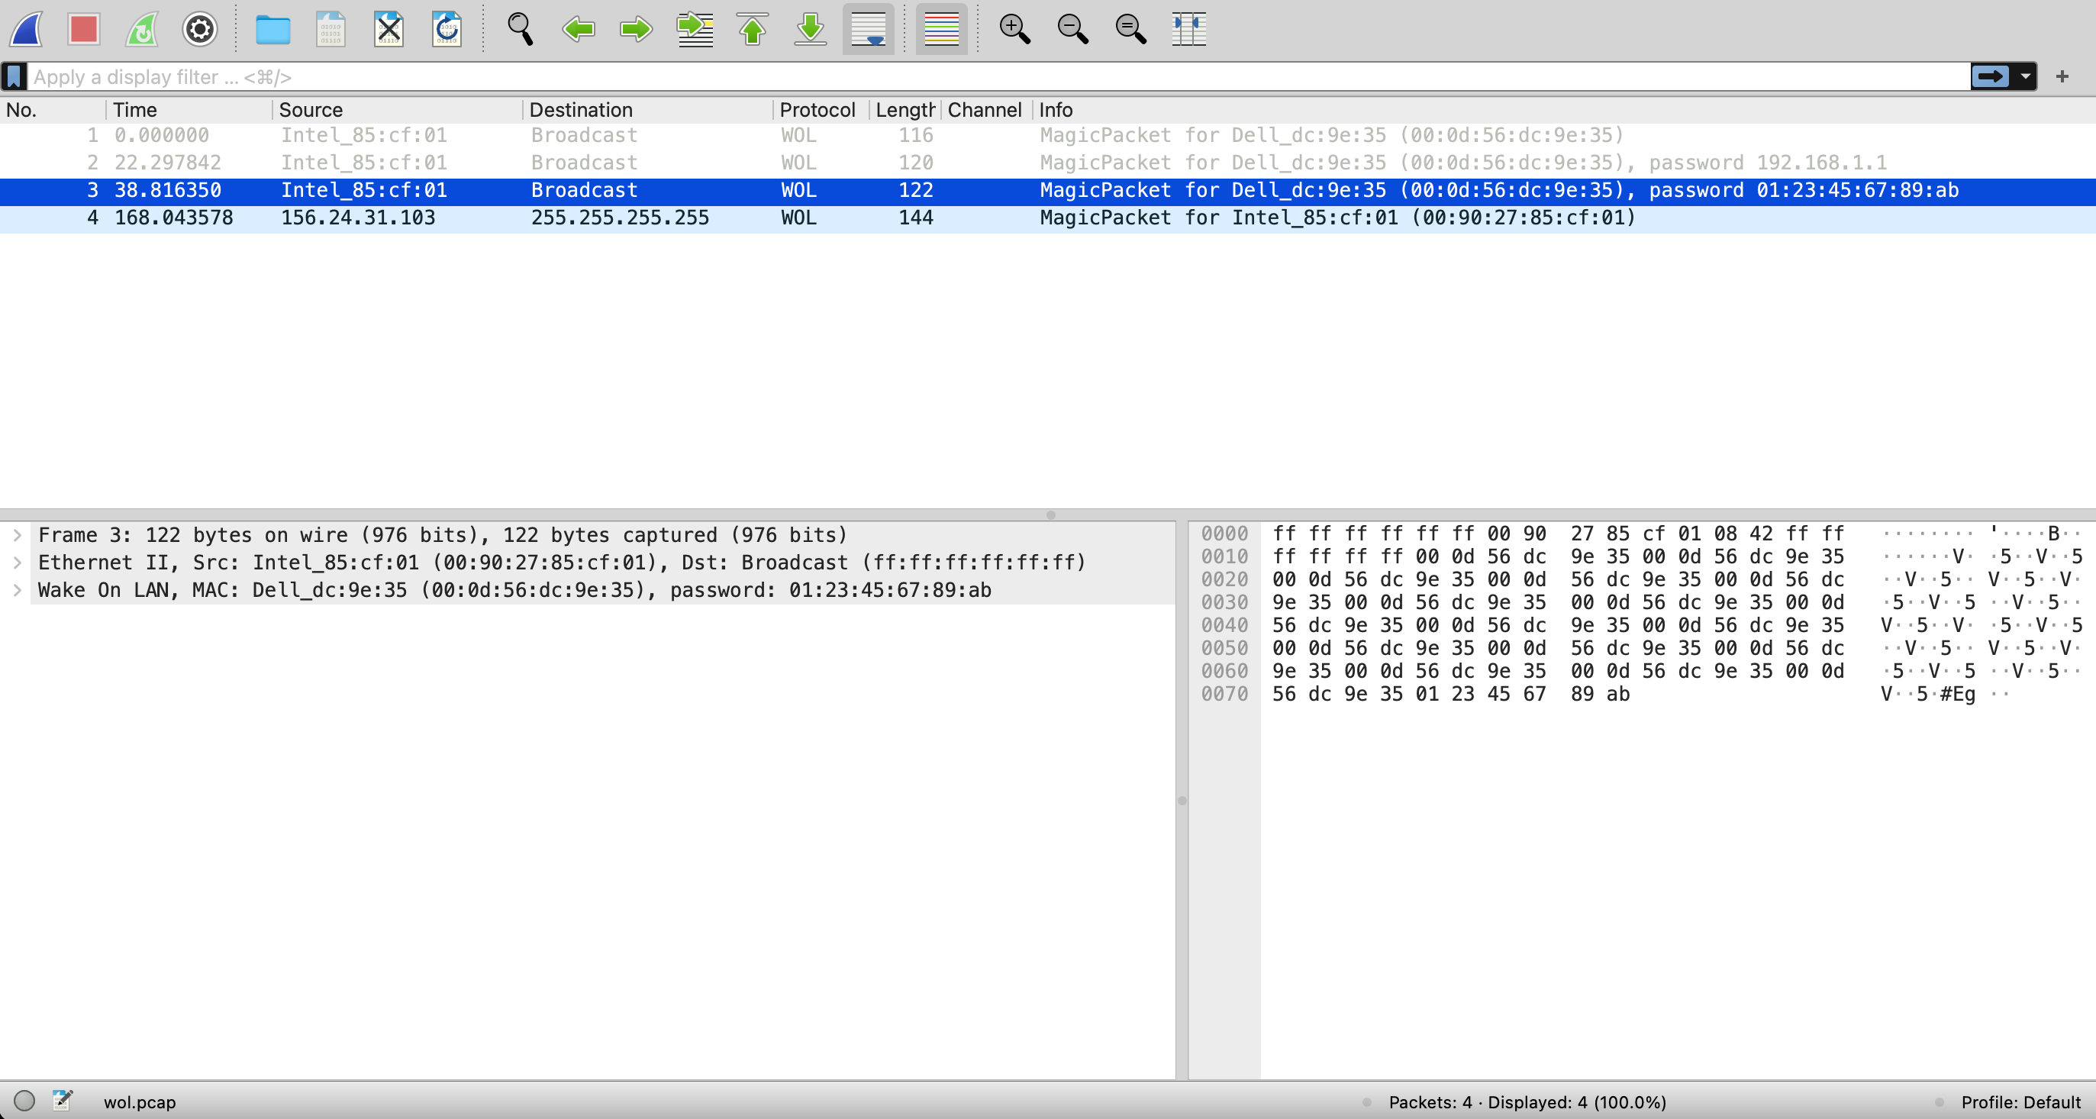Restart the current capture with green fin icon

[143, 29]
